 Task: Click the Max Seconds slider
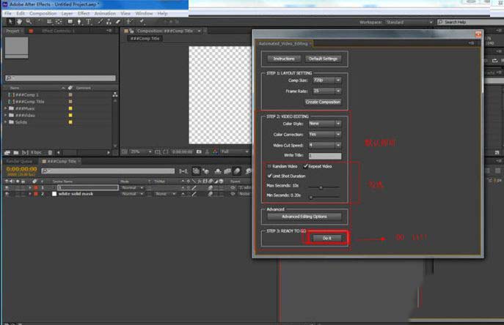(319, 187)
